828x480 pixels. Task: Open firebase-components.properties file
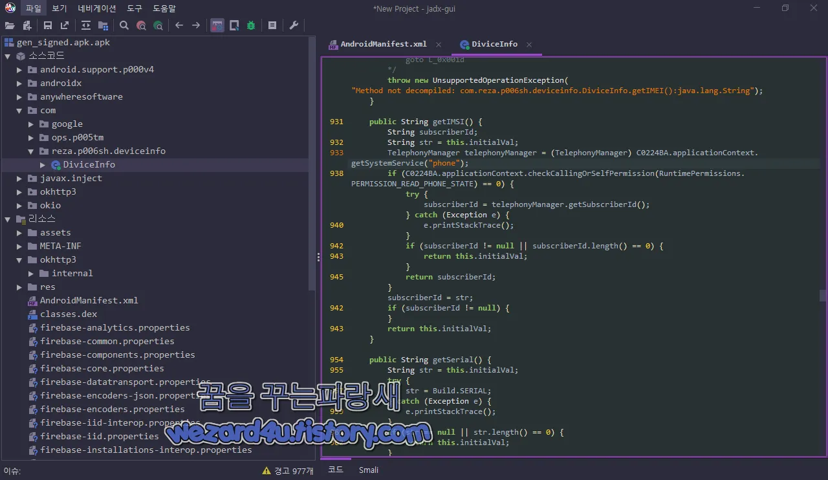tap(118, 355)
